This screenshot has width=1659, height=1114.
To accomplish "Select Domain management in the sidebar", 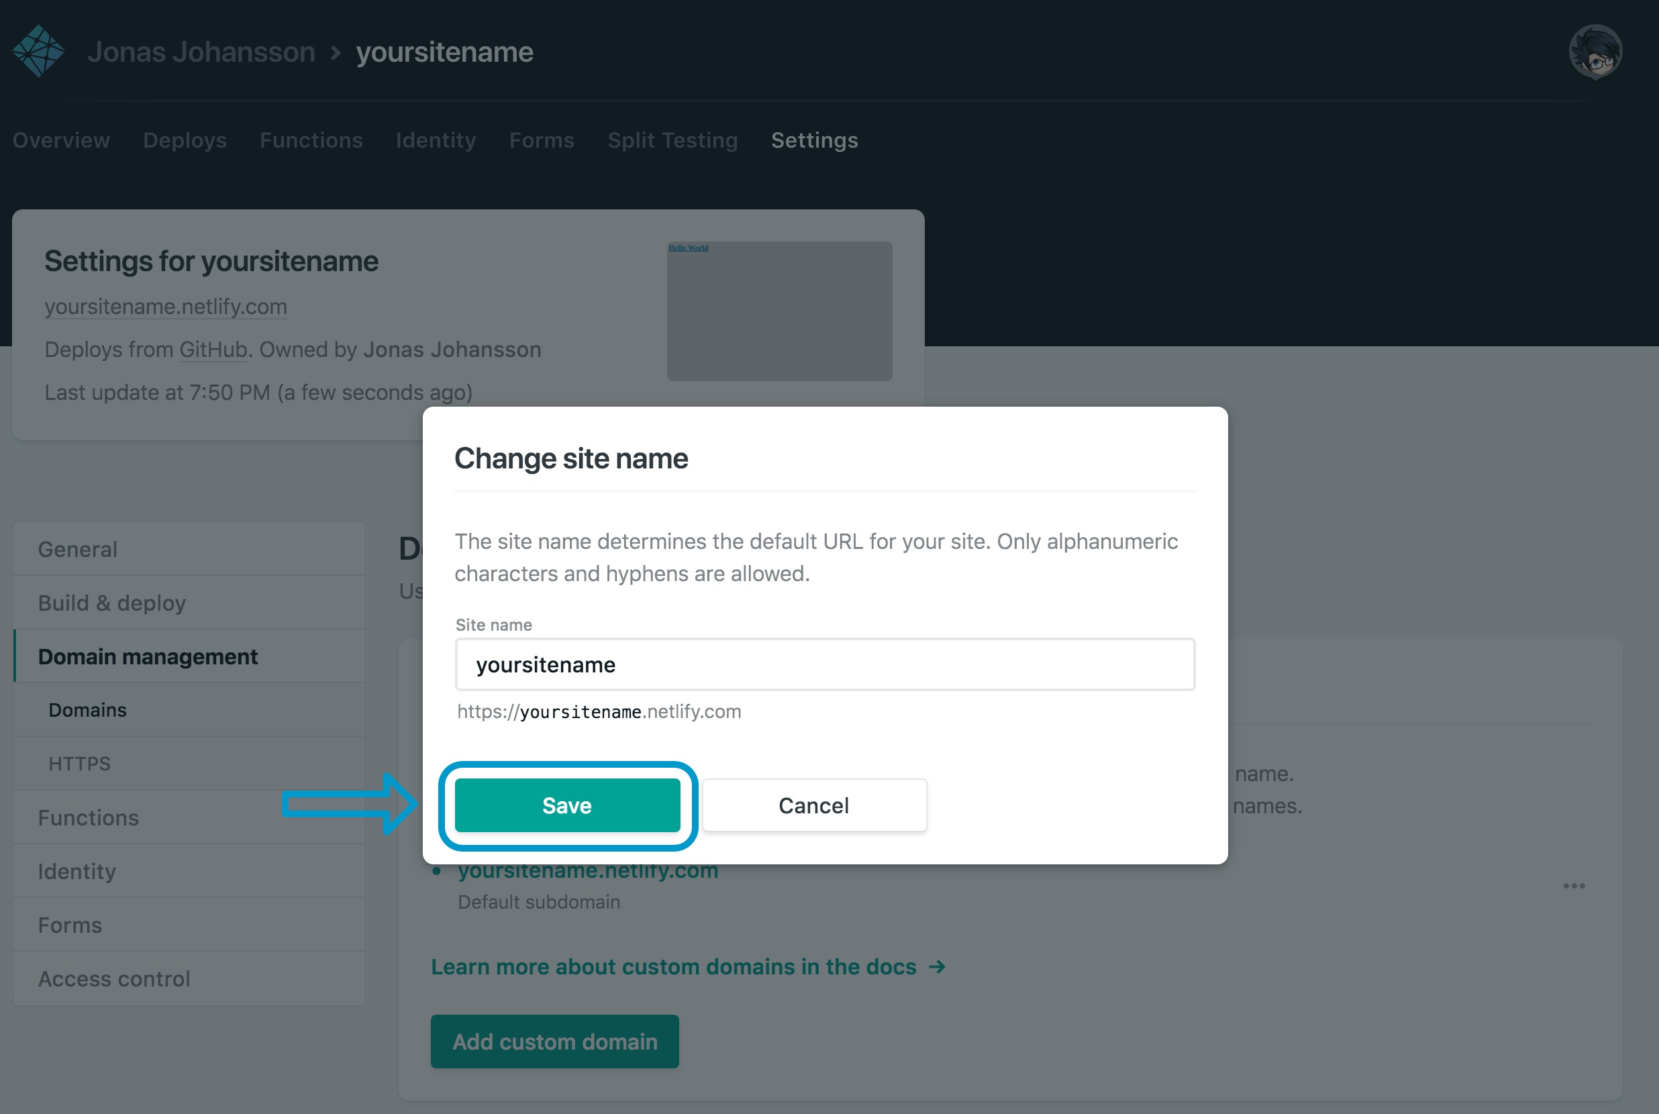I will coord(190,656).
